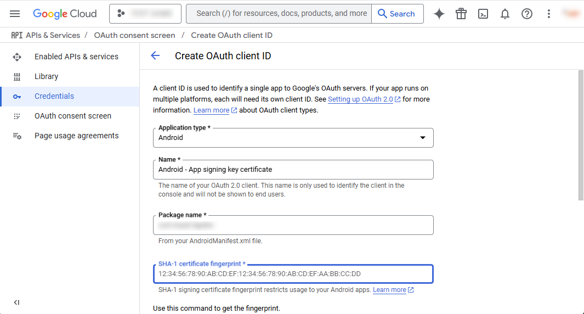The height and width of the screenshot is (314, 584).
Task: Open the help question mark icon
Action: click(527, 14)
